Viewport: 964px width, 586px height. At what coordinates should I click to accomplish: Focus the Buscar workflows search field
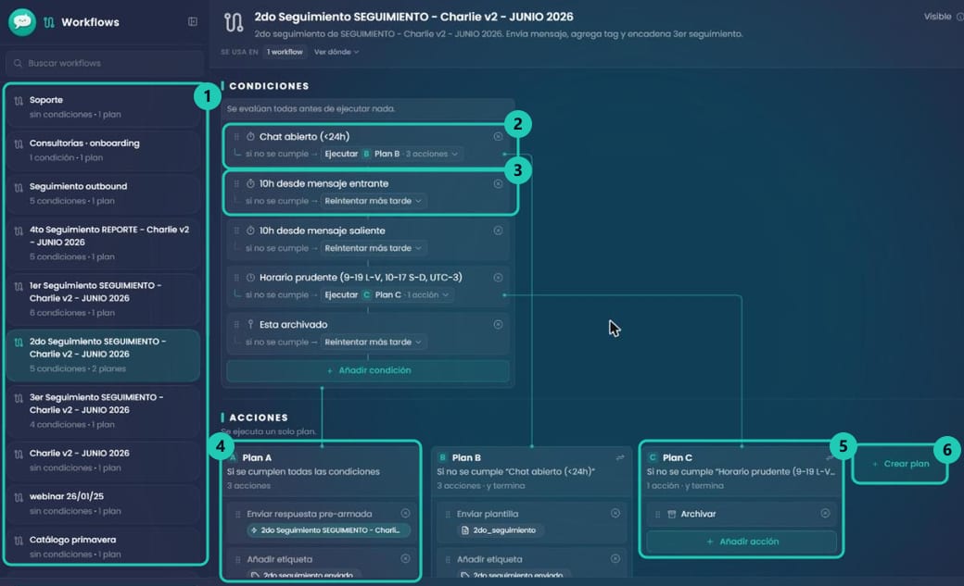[x=105, y=63]
